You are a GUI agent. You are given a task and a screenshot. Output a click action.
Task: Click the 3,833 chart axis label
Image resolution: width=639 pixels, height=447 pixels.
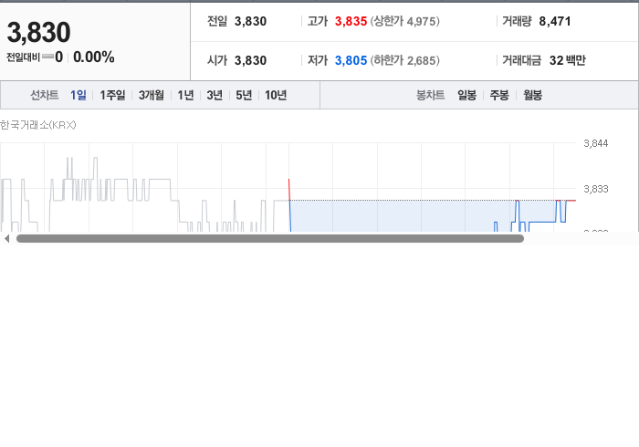coord(596,189)
